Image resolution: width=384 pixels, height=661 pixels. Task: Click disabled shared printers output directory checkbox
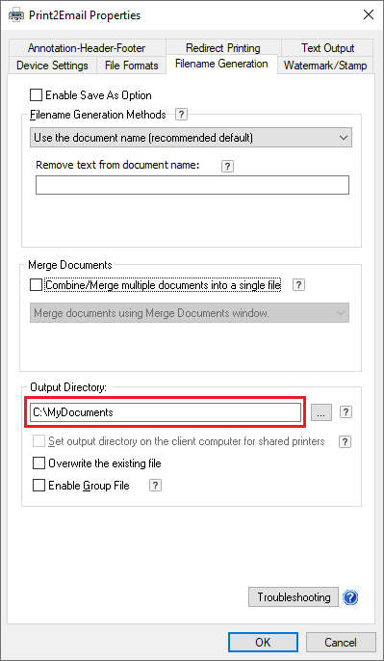[38, 441]
